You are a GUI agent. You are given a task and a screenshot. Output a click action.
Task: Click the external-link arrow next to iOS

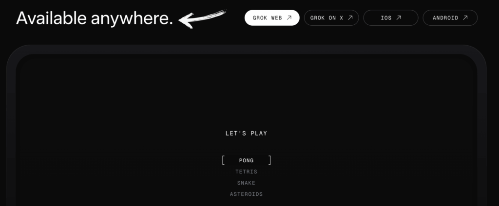399,18
